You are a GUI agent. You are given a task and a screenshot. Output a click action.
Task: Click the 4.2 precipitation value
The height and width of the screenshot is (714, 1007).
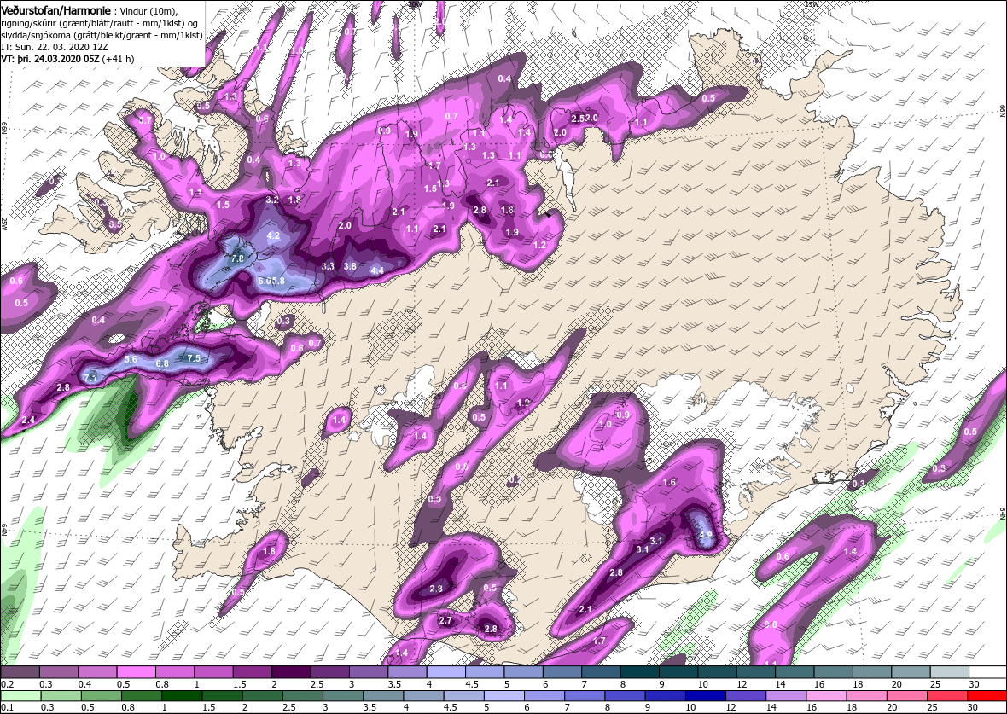[273, 235]
